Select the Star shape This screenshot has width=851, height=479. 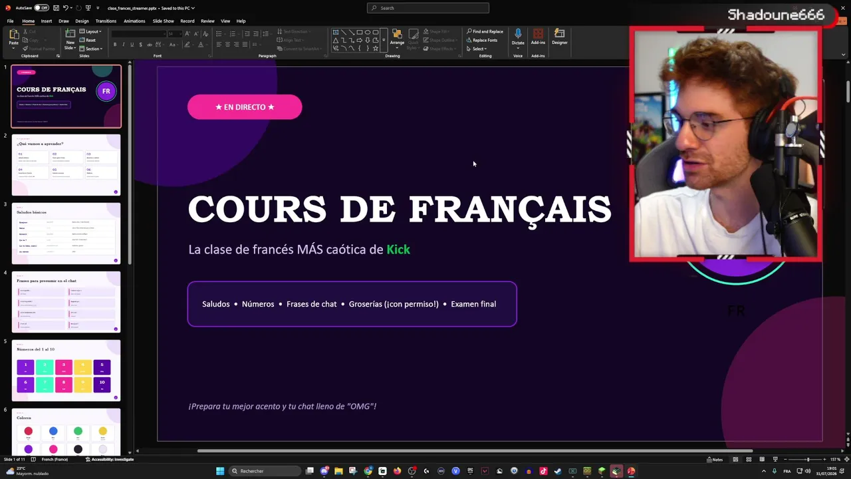[376, 48]
